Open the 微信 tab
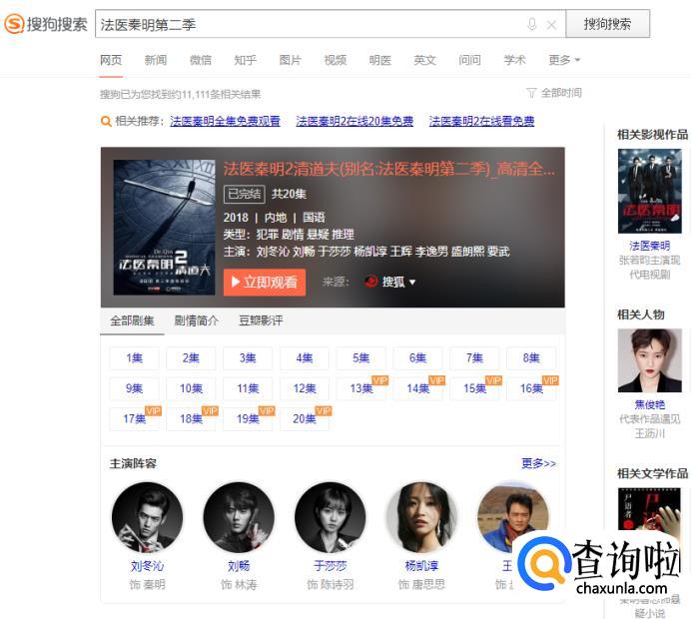691x619 pixels. click(201, 60)
